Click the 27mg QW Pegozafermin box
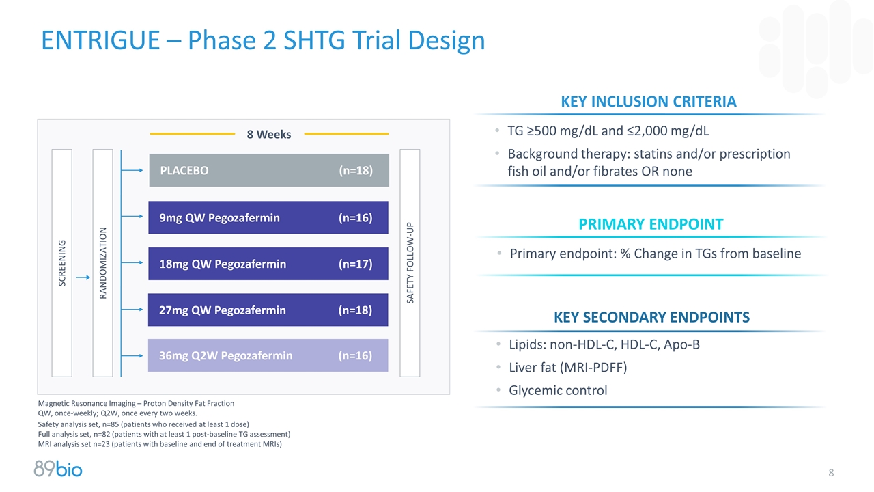The height and width of the screenshot is (492, 874). point(268,310)
